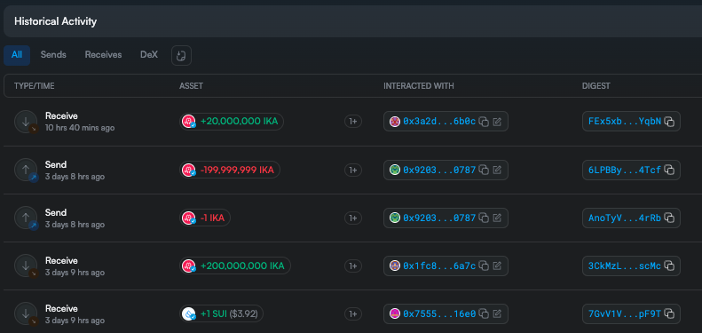Copy address in the -1 IKA row
This screenshot has height=333, width=702.
(484, 218)
